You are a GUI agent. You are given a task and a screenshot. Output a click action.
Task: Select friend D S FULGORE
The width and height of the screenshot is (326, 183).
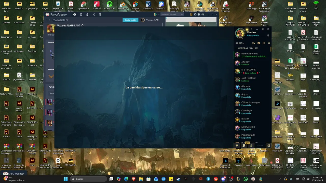tap(252, 71)
